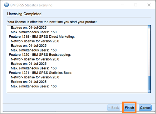
Task: Click the scroll down arrow of the license list
Action: (x=149, y=91)
